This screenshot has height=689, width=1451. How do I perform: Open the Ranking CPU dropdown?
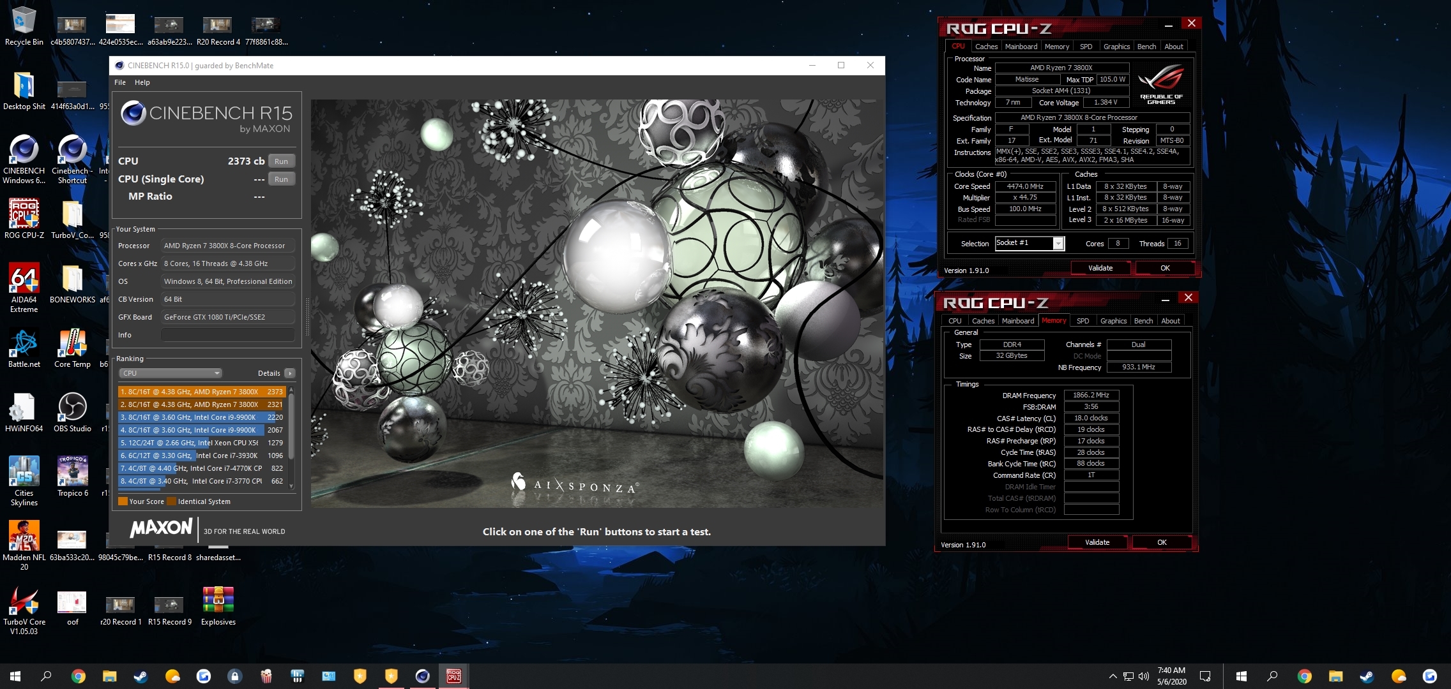[170, 373]
